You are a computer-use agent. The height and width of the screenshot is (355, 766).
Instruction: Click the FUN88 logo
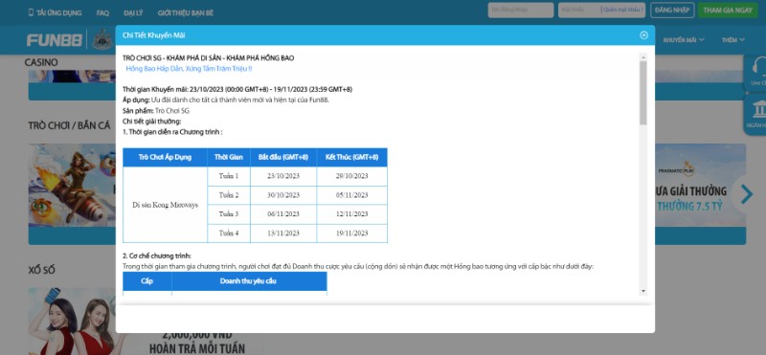[x=55, y=40]
